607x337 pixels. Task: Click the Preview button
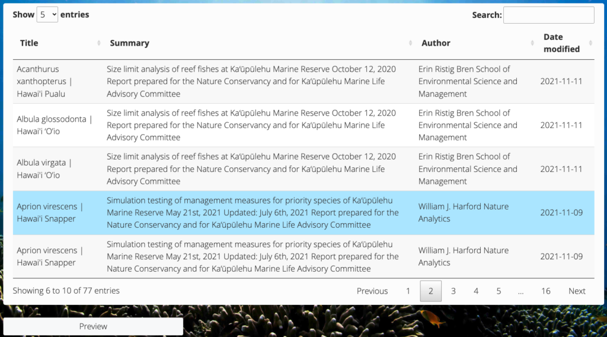point(93,326)
